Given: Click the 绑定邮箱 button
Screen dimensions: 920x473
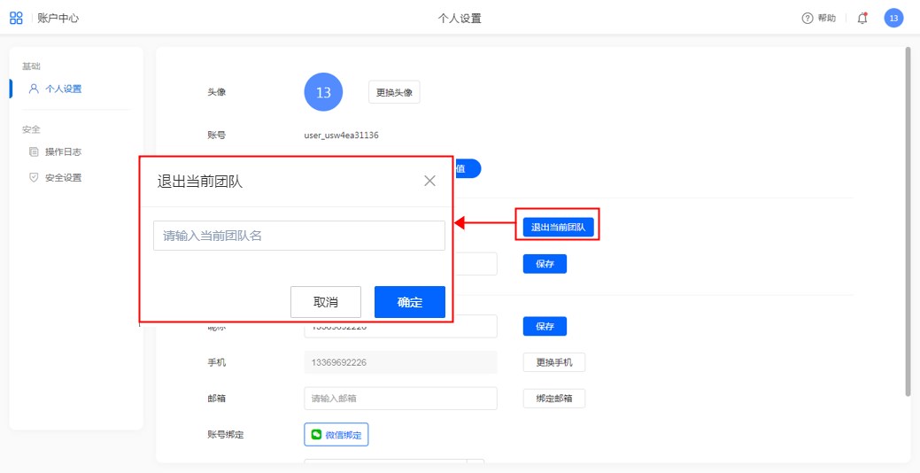Looking at the screenshot, I should click(x=553, y=399).
